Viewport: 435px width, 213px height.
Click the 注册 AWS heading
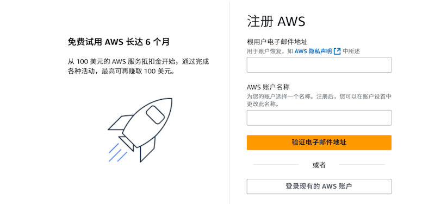[276, 22]
